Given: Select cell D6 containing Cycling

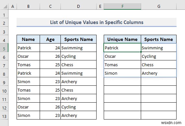Looking at the screenshot, I should coord(78,56).
